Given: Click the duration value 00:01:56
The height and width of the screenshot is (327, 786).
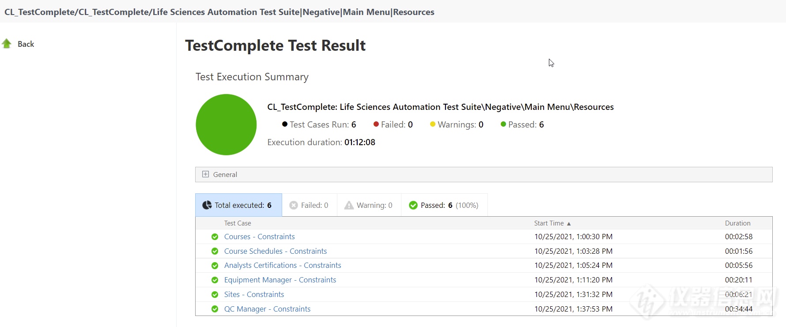Looking at the screenshot, I should (739, 251).
